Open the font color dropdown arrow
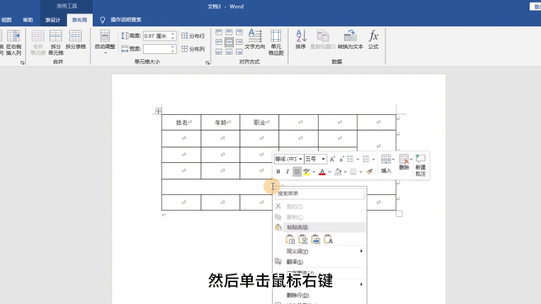This screenshot has height=304, width=541. tap(330, 171)
